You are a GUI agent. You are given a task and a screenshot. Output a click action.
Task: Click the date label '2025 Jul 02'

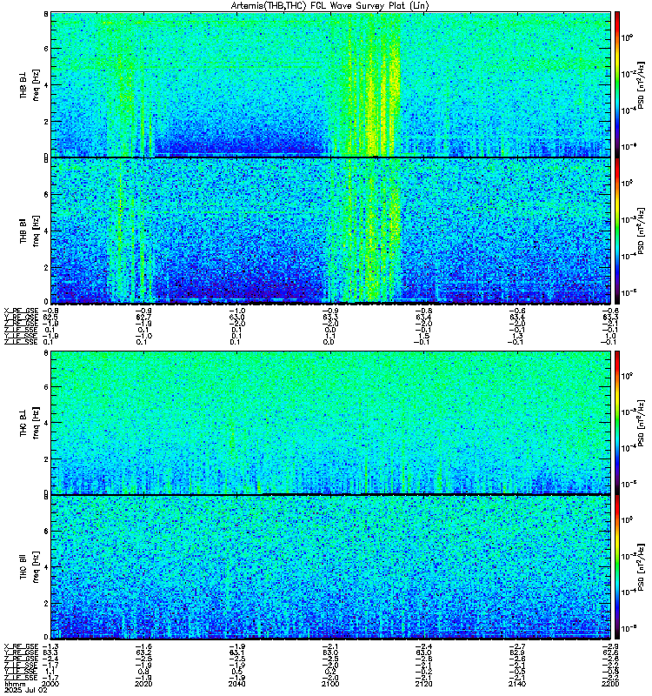[x=26, y=690]
